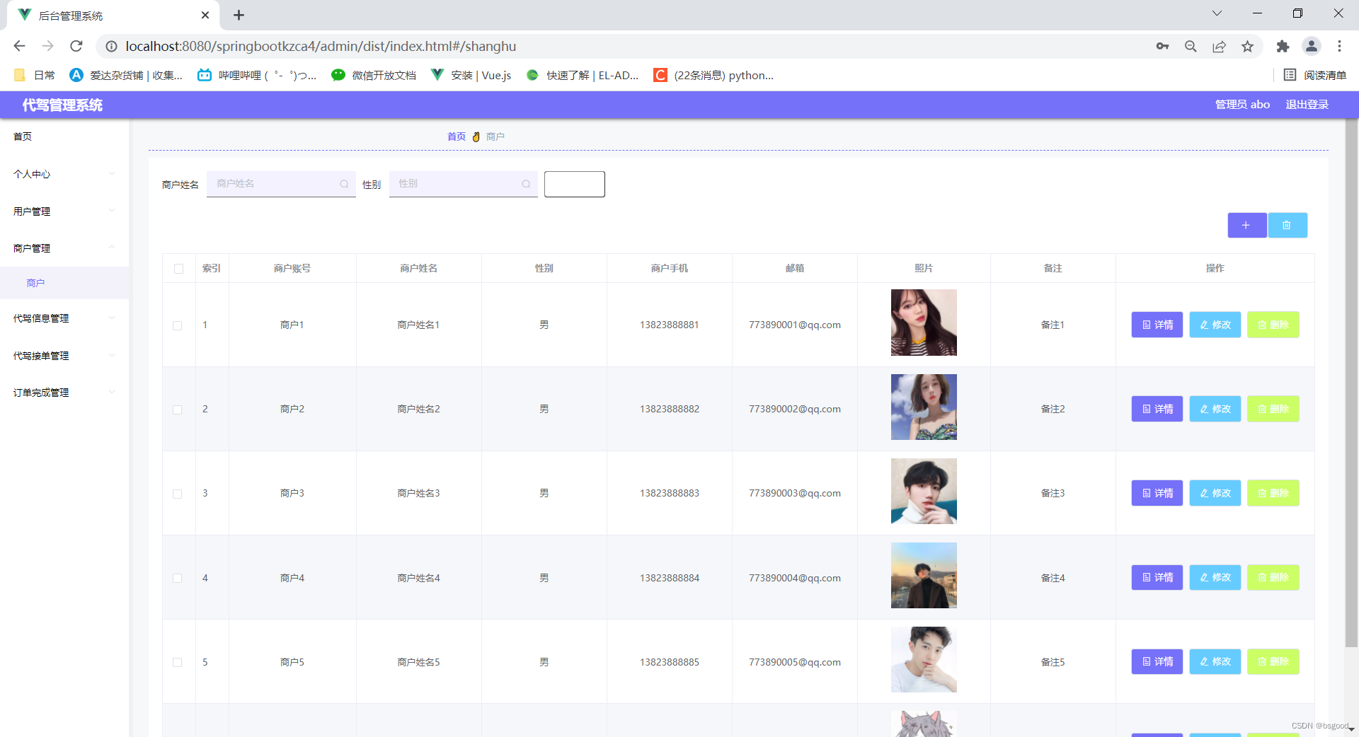
Task: Open the 代驾信息管理 sidebar menu
Action: tap(64, 318)
